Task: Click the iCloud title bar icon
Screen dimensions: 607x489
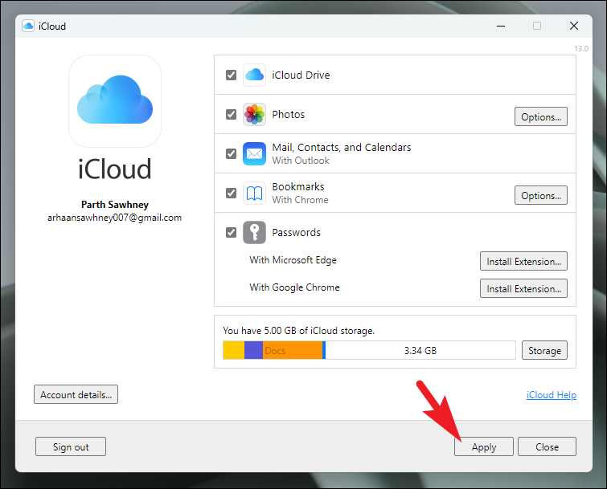Action: point(28,26)
